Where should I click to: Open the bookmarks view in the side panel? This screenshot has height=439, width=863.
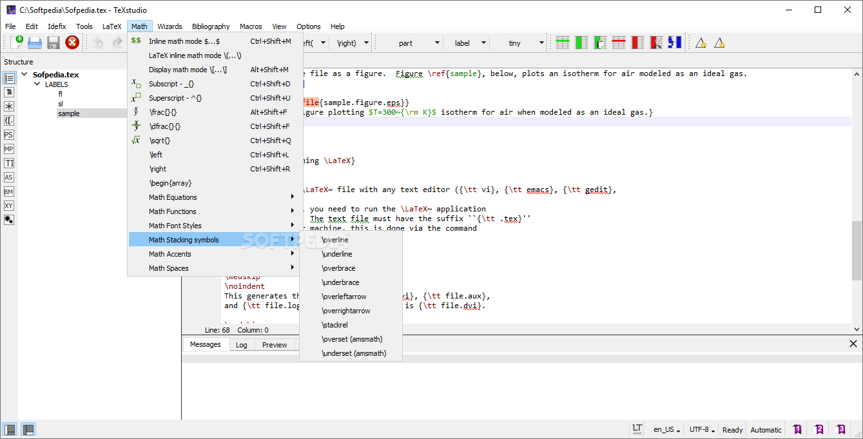[9, 92]
